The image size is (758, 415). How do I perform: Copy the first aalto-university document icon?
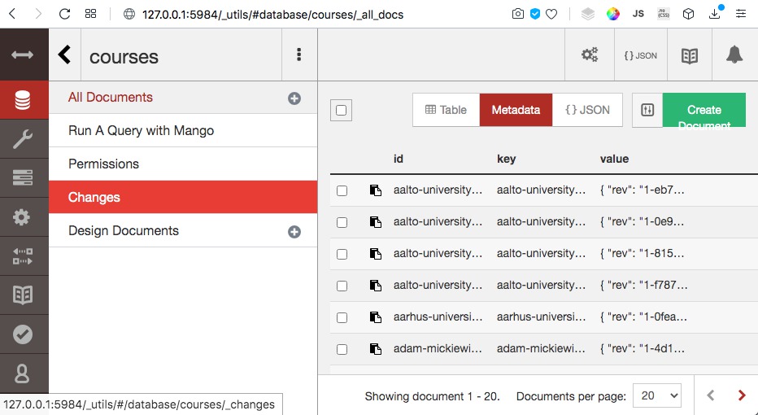376,190
